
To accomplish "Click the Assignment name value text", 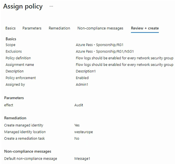I will (125, 65).
